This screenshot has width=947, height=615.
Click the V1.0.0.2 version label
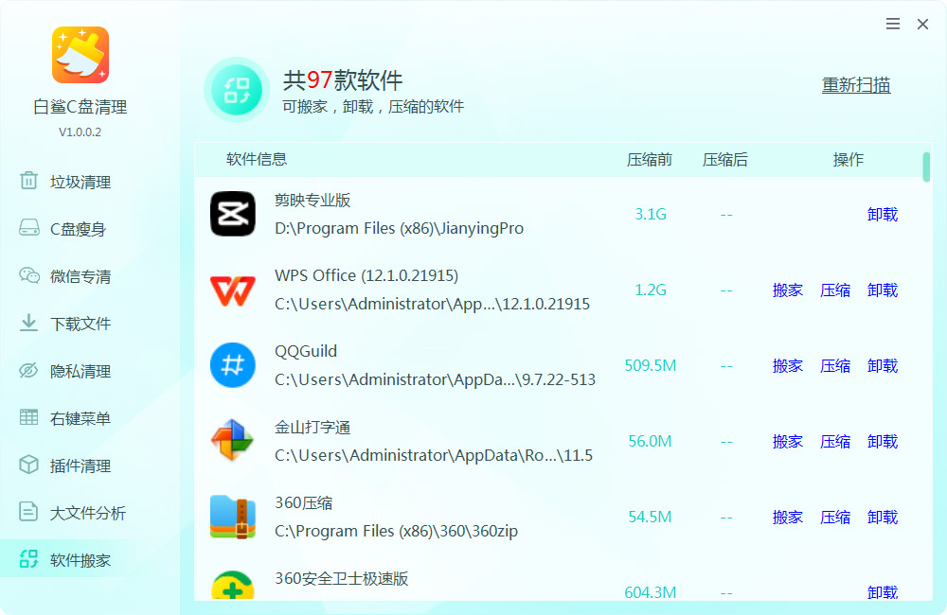[80, 132]
